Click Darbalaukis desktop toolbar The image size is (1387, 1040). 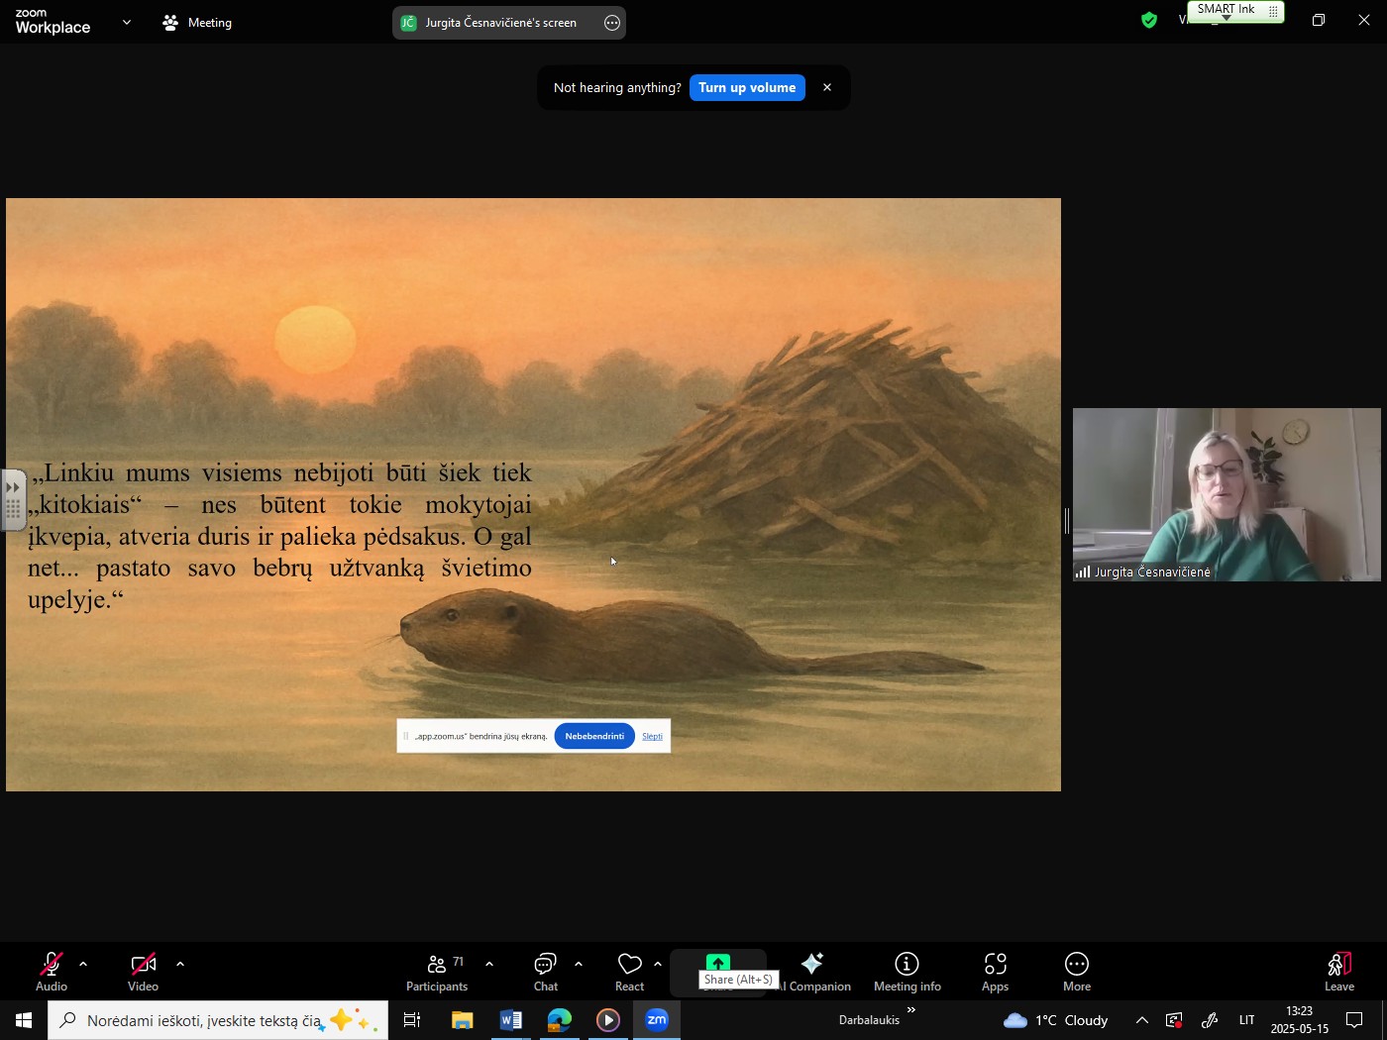[869, 1020]
